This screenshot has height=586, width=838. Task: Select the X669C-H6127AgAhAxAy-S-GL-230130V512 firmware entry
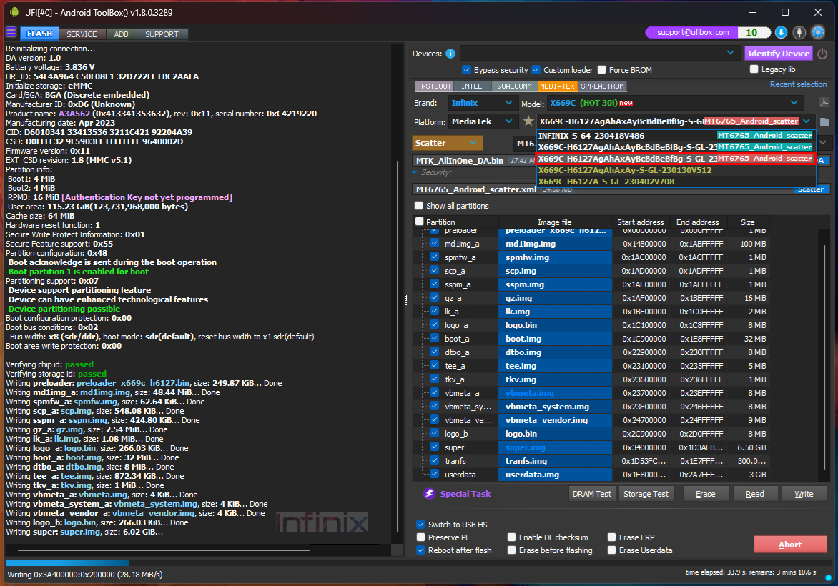pos(676,170)
